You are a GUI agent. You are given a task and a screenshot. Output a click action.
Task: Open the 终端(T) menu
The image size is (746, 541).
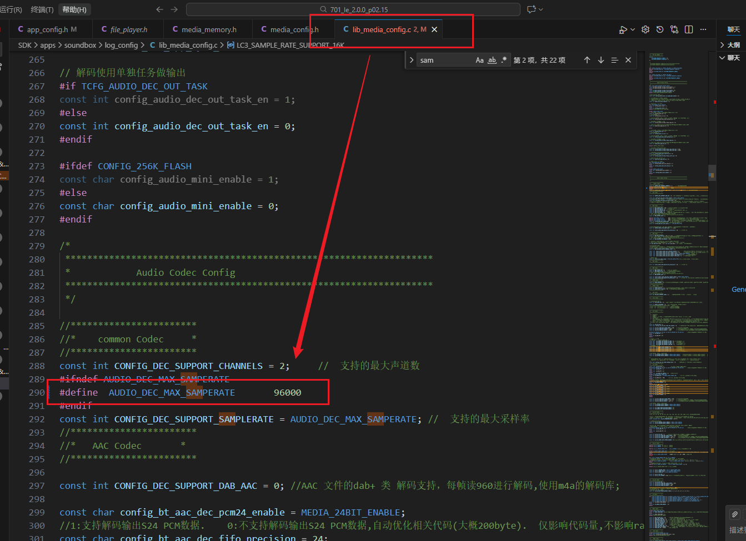click(x=42, y=9)
